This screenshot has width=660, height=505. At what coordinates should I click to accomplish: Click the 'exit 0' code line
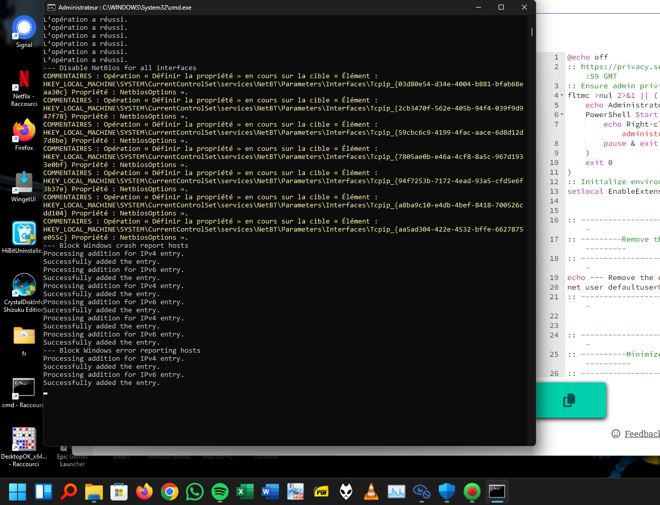[x=599, y=162]
